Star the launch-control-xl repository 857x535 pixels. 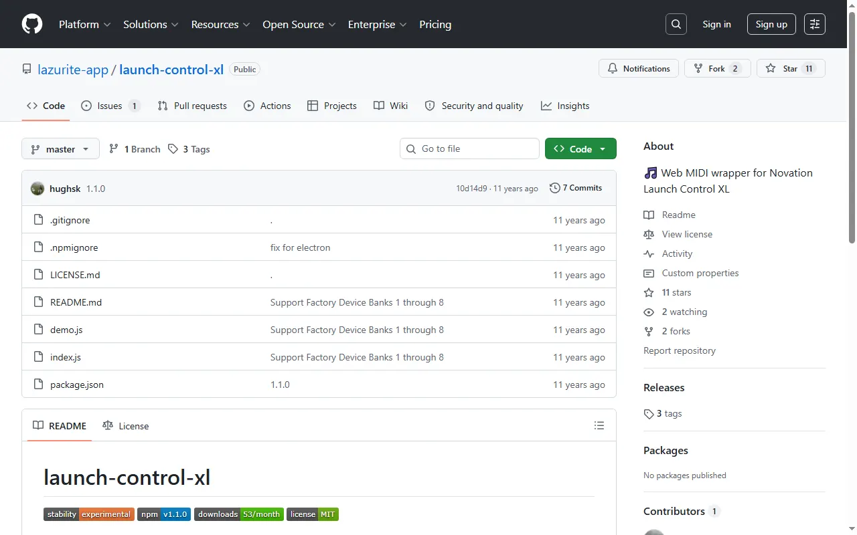coord(791,68)
